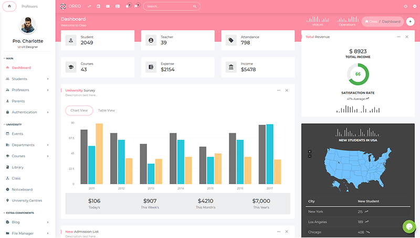Screen dimensions: 420x238
Task: Click the Oreo breadcrumb link
Action: pos(371,21)
